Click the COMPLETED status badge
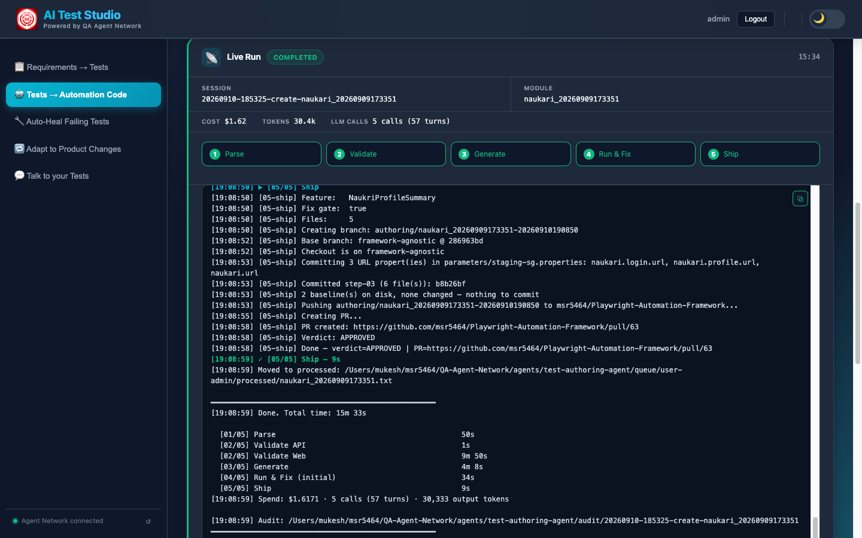 click(x=295, y=57)
